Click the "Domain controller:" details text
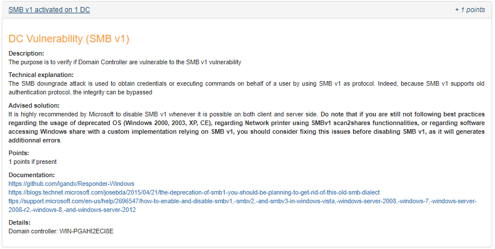495x249 pixels. tap(33, 232)
